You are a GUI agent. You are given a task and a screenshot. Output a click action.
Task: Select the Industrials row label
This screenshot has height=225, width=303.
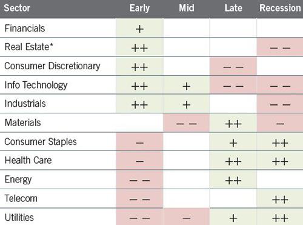tap(25, 104)
